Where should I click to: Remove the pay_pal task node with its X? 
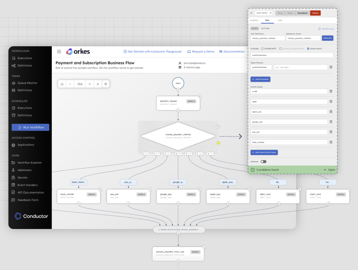(x=150, y=190)
